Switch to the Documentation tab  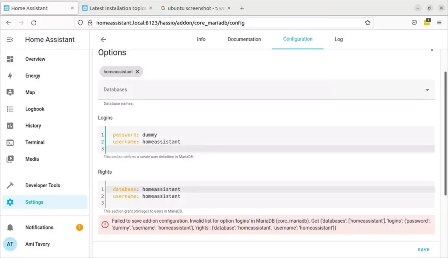pos(244,39)
